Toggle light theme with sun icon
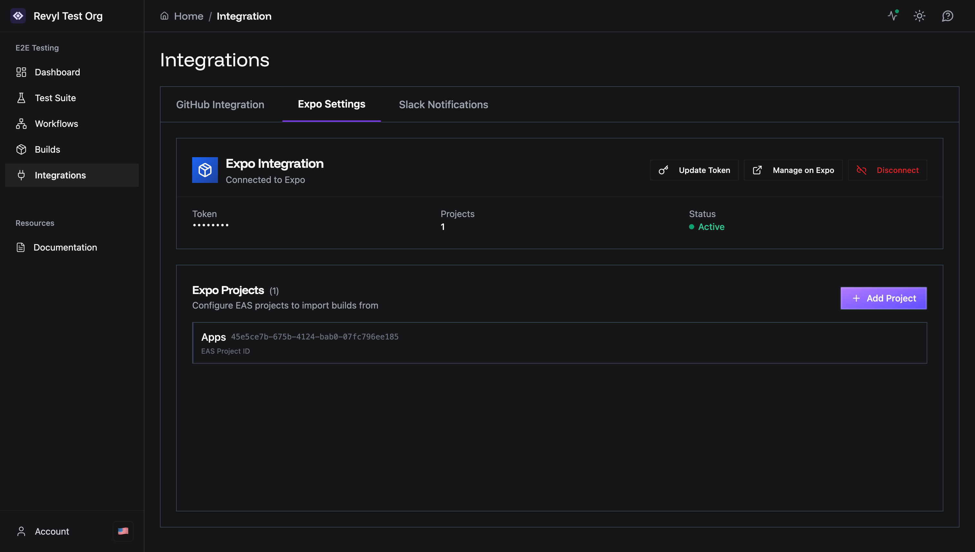 [919, 16]
